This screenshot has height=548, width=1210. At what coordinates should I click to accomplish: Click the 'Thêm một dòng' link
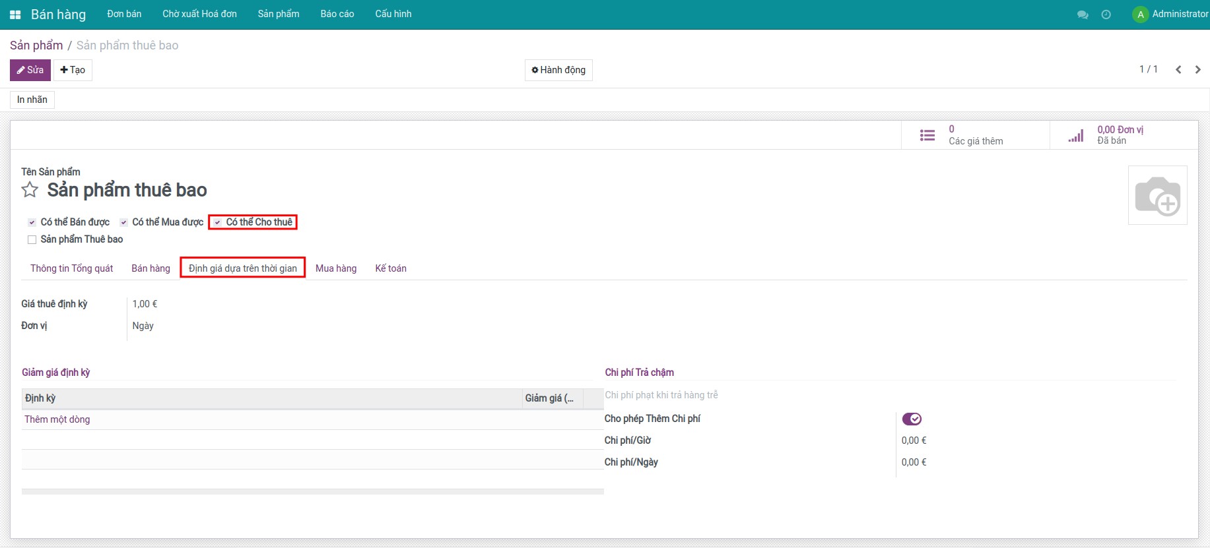point(57,419)
